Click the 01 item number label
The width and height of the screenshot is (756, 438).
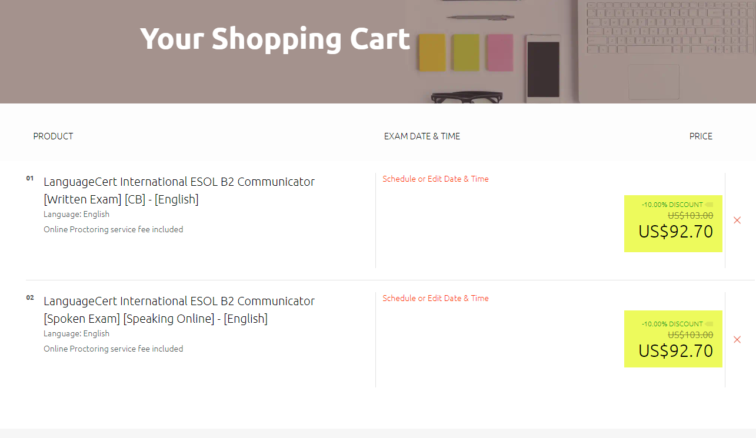pos(29,178)
